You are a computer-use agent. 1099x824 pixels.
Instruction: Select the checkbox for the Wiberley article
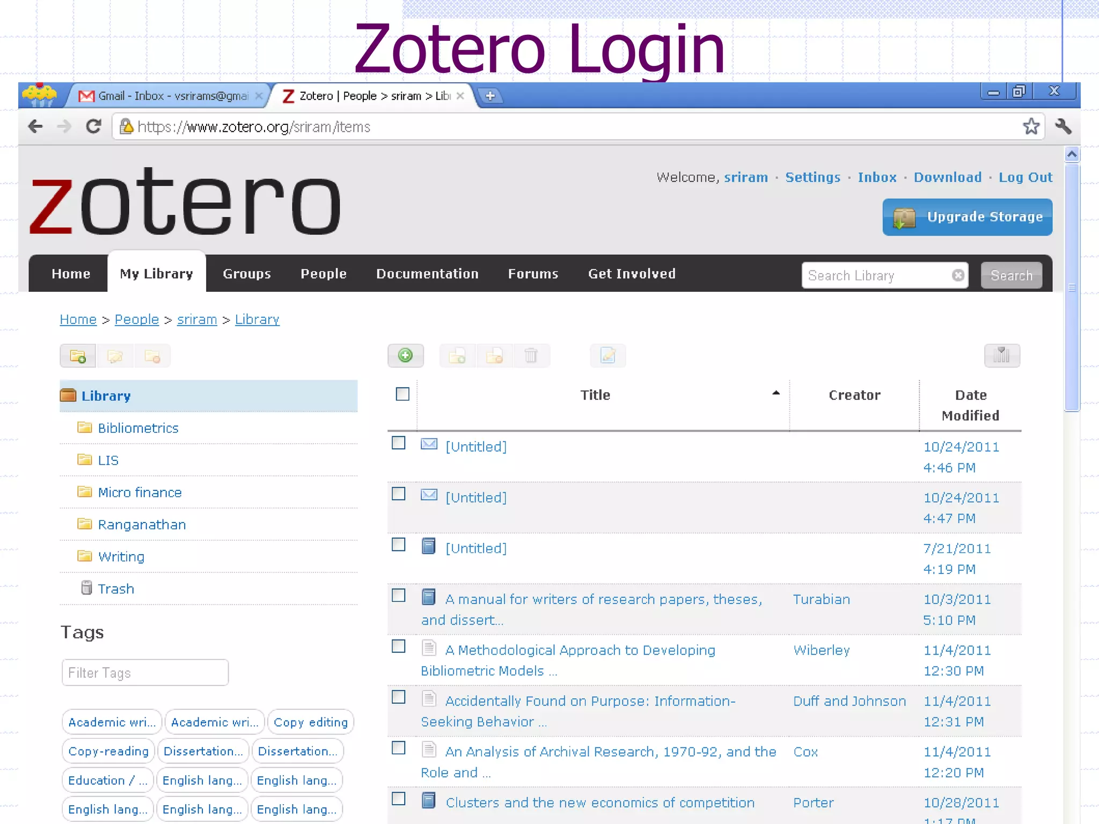[x=399, y=646]
